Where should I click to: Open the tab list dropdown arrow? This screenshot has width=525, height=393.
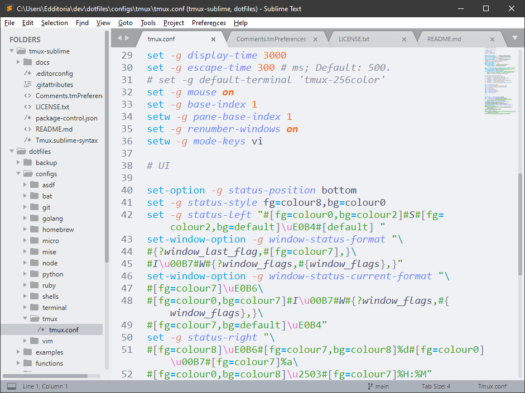tap(515, 38)
